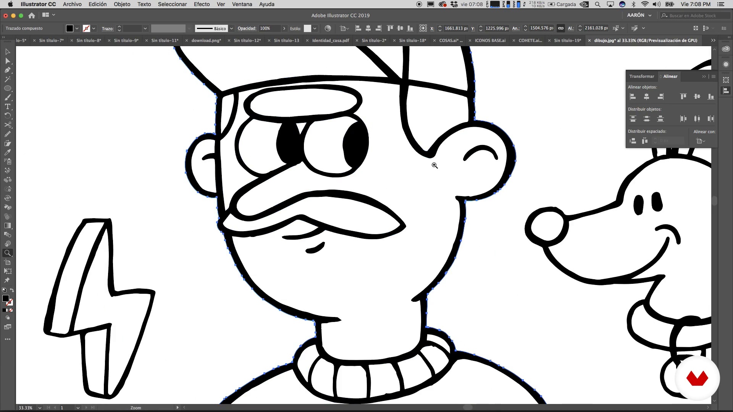Open the stroke color dropdown arrow
The width and height of the screenshot is (733, 412).
click(x=94, y=29)
